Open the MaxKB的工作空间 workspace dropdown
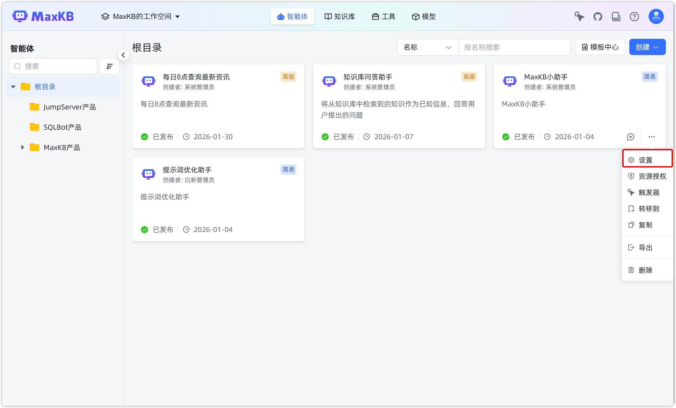The height and width of the screenshot is (408, 676). point(141,16)
